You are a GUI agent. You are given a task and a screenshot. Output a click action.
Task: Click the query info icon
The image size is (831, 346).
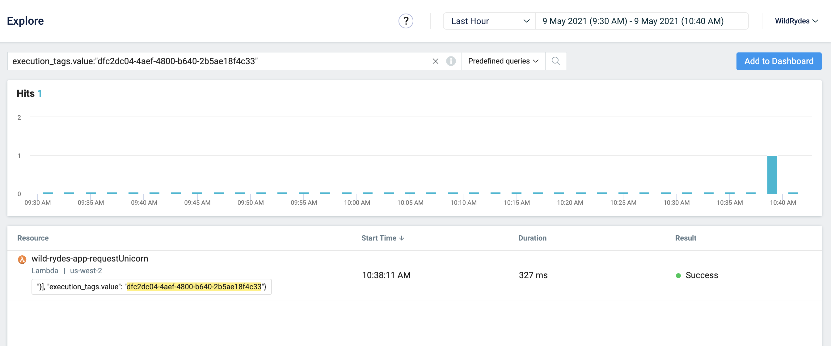(451, 61)
